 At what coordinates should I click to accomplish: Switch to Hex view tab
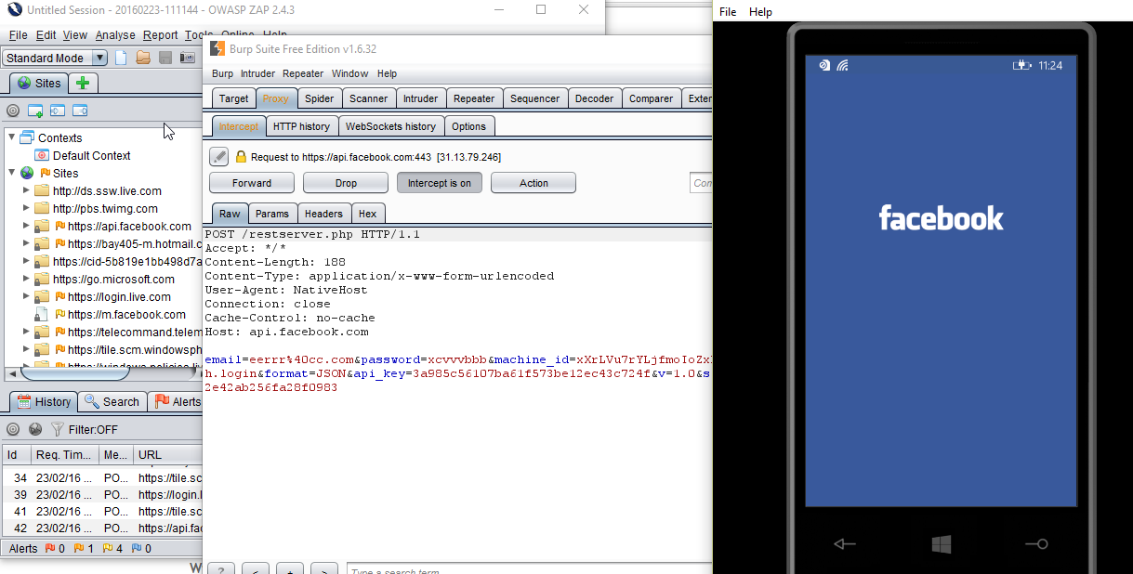(x=368, y=214)
